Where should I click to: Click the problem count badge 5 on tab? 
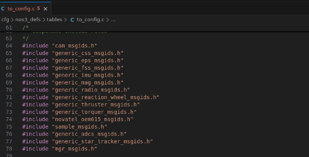(39, 9)
